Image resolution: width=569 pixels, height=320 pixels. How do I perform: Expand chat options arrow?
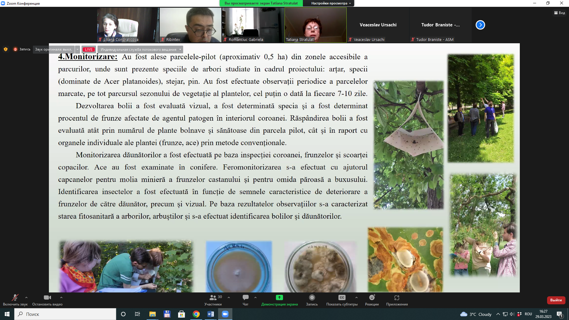point(255,297)
